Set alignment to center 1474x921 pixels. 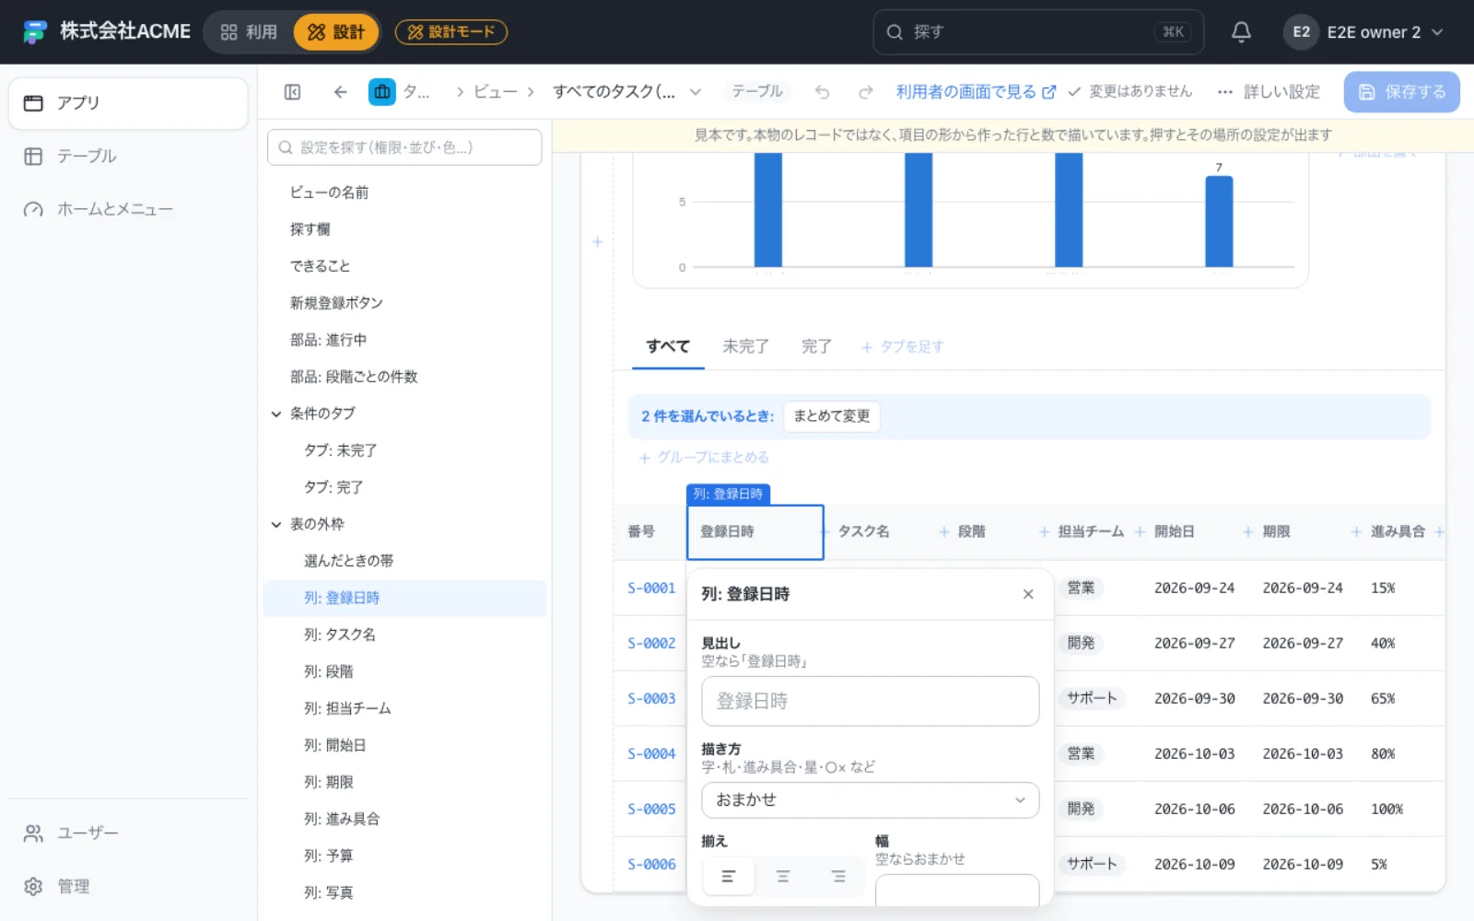pos(783,877)
